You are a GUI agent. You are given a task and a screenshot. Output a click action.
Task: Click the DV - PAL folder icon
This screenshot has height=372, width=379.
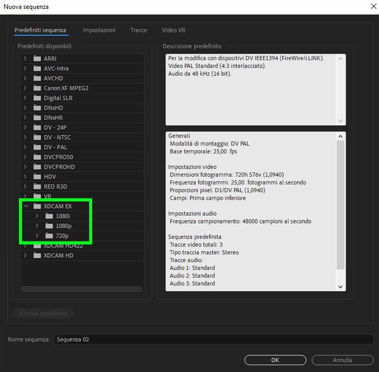click(x=37, y=147)
